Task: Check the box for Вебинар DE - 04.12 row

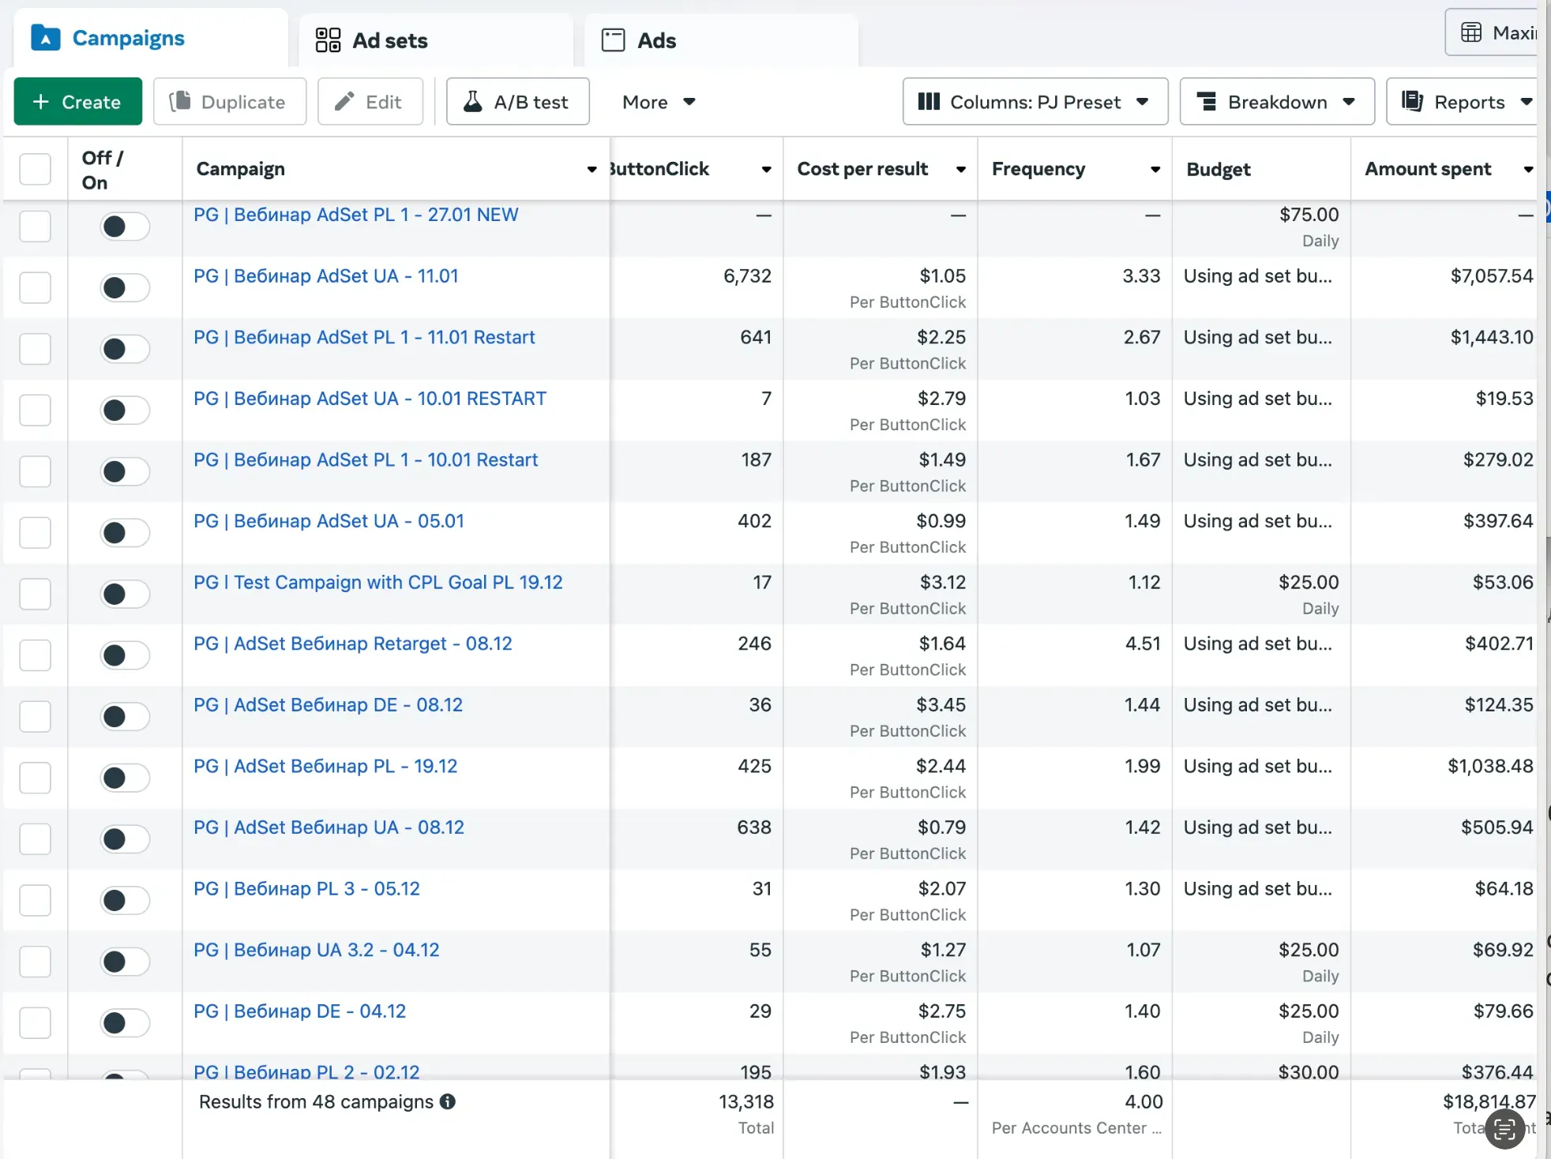Action: pyautogui.click(x=35, y=1022)
